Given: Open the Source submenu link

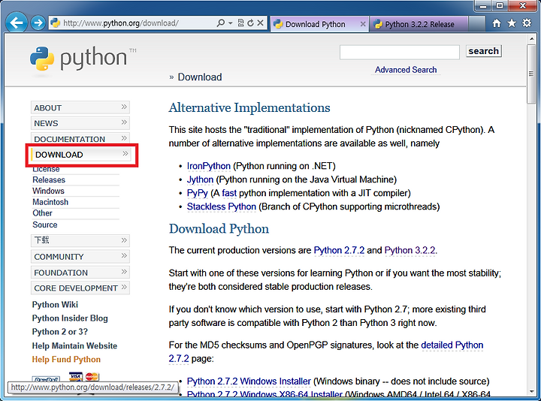Looking at the screenshot, I should 45,225.
